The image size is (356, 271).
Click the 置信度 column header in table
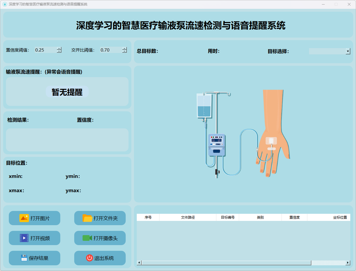click(x=294, y=217)
